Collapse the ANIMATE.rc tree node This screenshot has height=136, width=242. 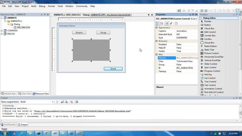click(5, 21)
